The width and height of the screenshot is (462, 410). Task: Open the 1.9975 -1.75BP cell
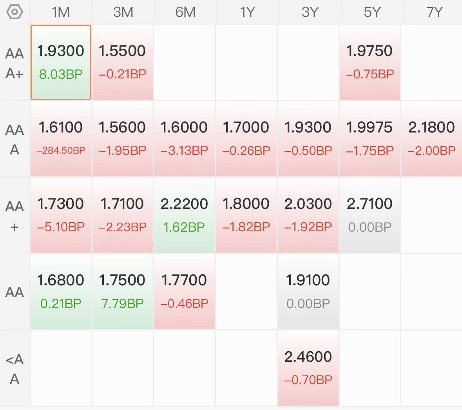370,139
